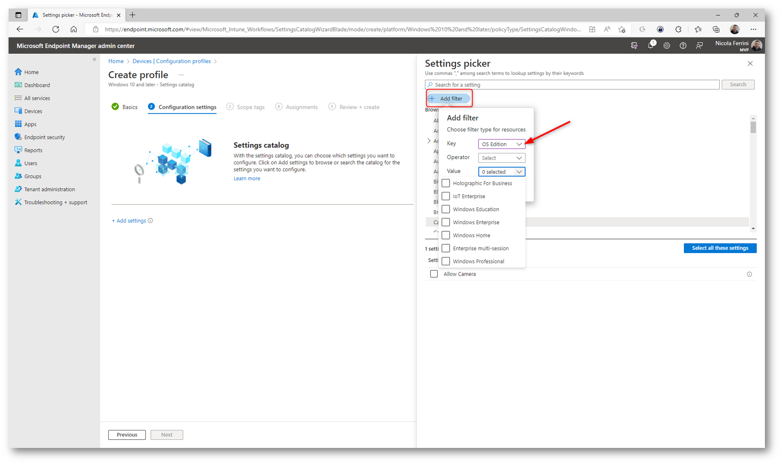Image resolution: width=782 pixels, height=465 pixels.
Task: Click the info icon next to Add settings
Action: pos(150,221)
